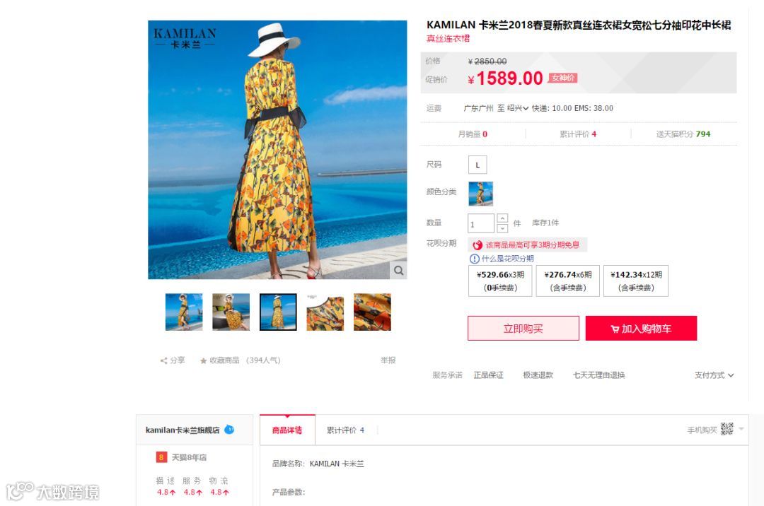Click the star icon to favorite the product

point(203,360)
